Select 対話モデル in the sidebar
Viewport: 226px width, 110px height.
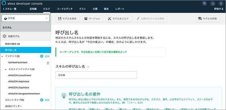click(x=26, y=36)
